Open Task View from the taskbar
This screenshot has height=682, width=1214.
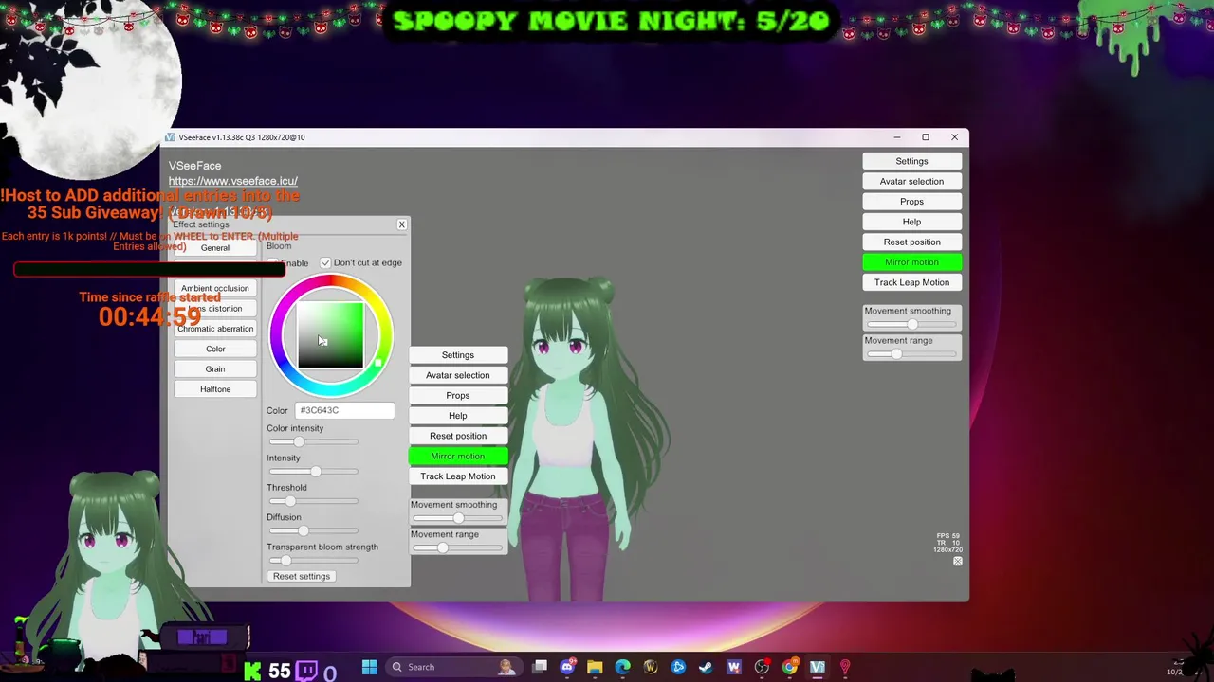(540, 667)
